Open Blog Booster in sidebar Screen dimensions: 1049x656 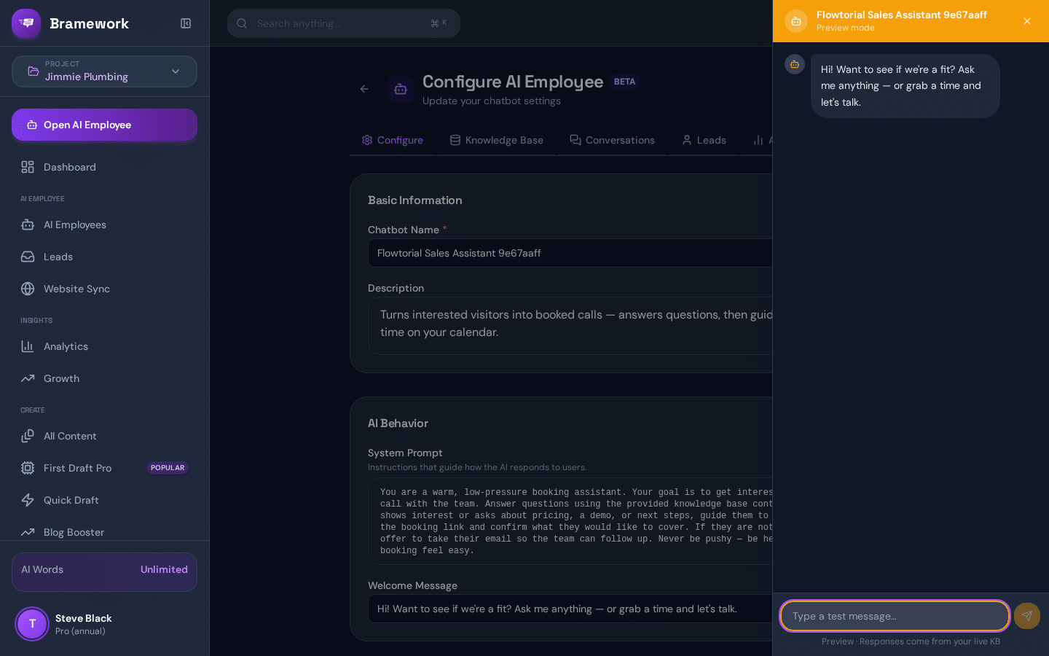point(104,532)
